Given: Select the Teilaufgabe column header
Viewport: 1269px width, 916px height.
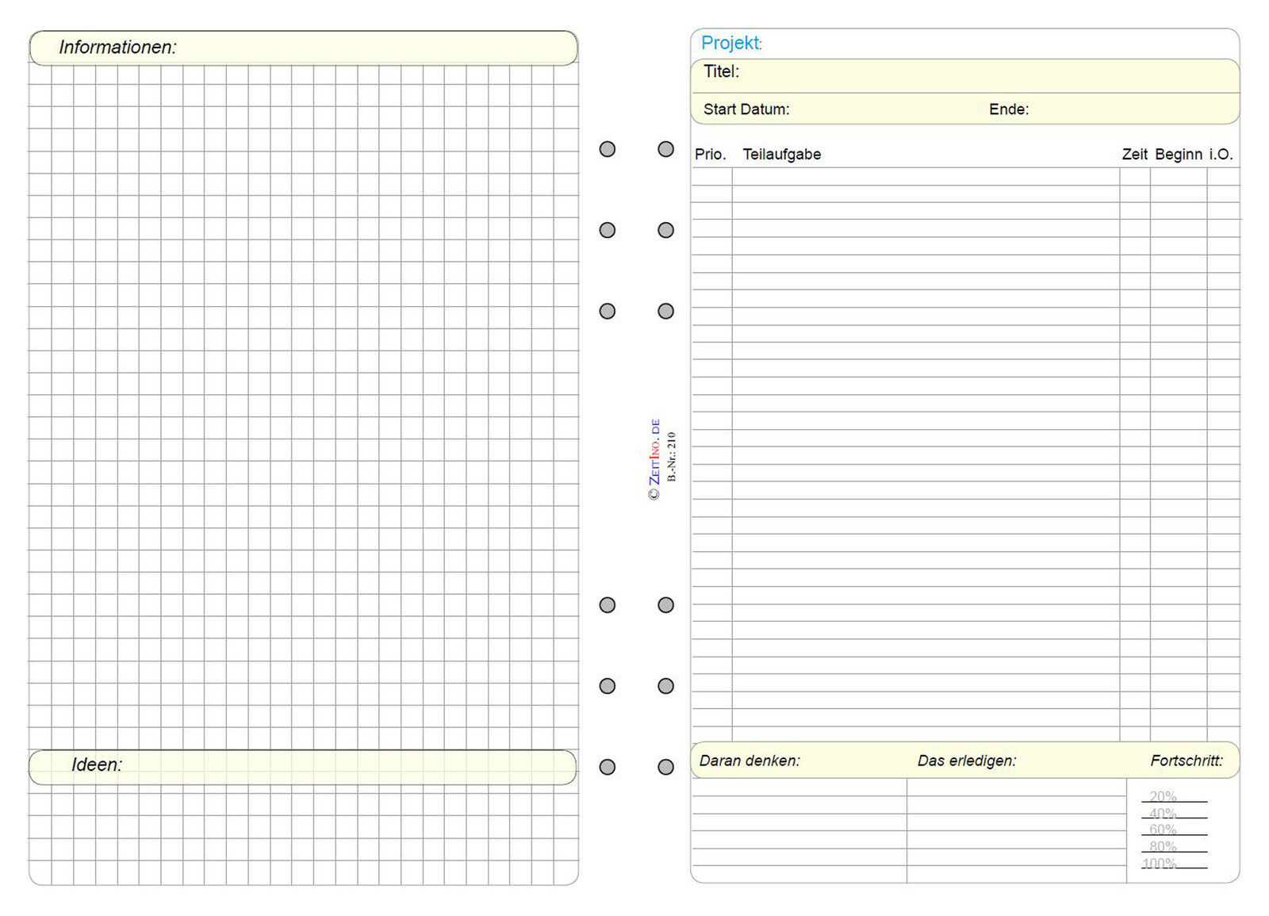Looking at the screenshot, I should 782,154.
